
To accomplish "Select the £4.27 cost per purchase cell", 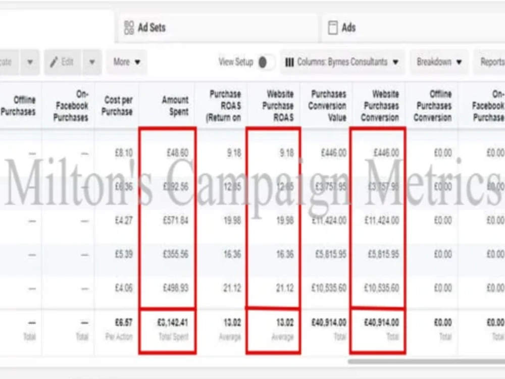I will pos(124,221).
